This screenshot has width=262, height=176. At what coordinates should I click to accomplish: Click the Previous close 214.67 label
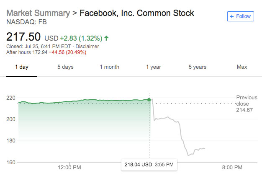click(x=247, y=103)
